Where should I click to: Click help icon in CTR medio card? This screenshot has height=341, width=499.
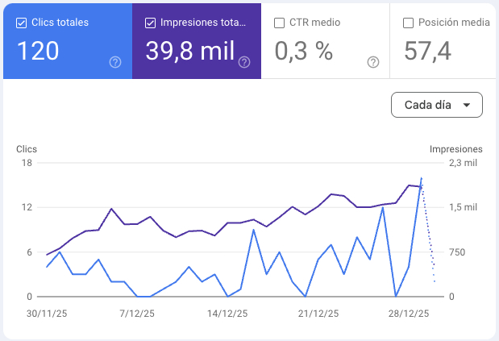(x=373, y=62)
